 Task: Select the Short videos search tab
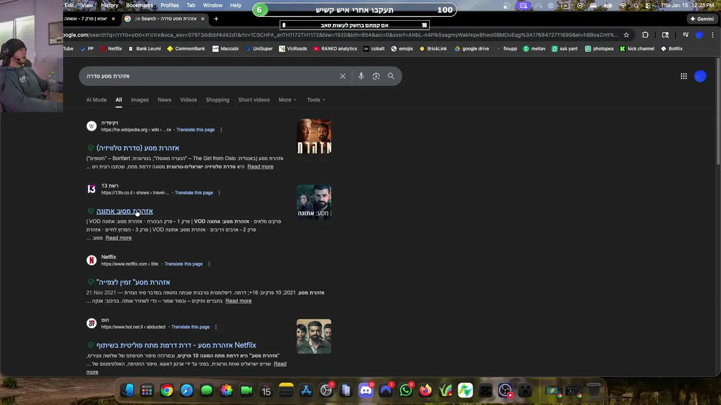pyautogui.click(x=254, y=100)
